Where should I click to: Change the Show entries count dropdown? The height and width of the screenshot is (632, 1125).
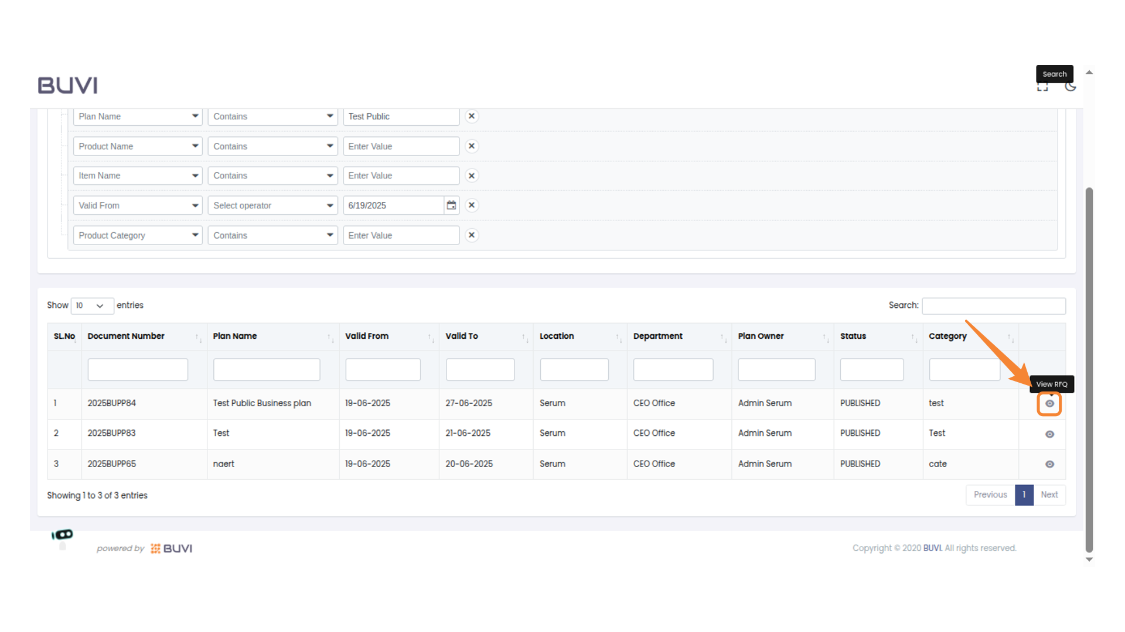point(91,305)
